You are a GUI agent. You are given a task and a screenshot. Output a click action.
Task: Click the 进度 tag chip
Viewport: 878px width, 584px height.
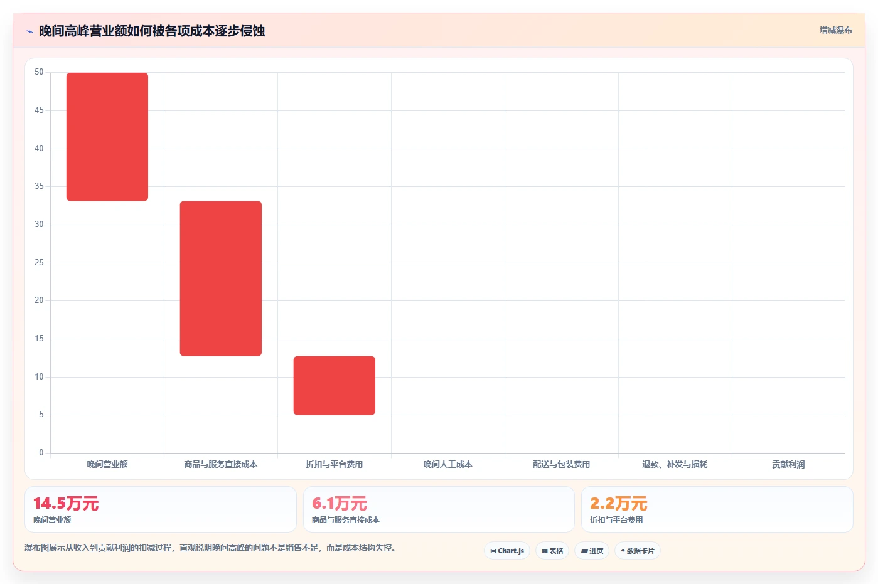pyautogui.click(x=592, y=551)
